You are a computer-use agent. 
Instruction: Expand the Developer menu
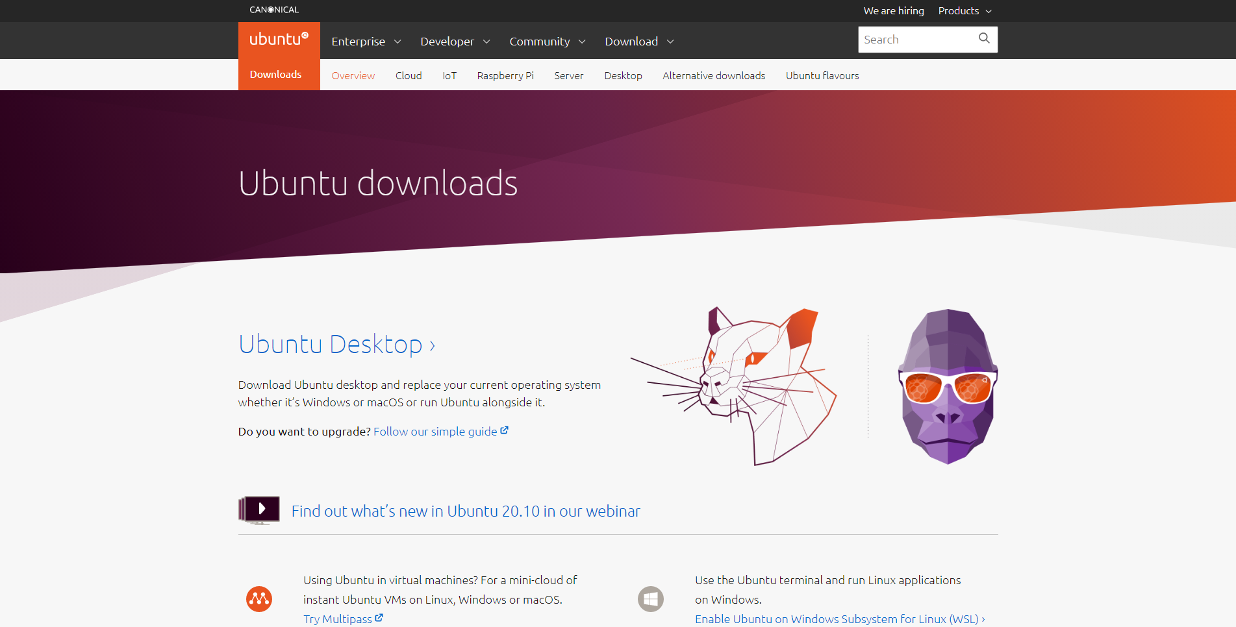pyautogui.click(x=455, y=42)
